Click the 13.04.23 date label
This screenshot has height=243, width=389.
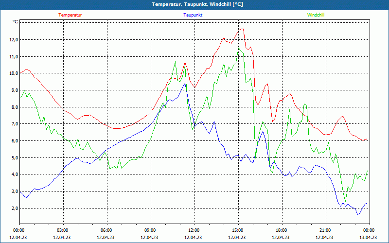[x=368, y=237]
